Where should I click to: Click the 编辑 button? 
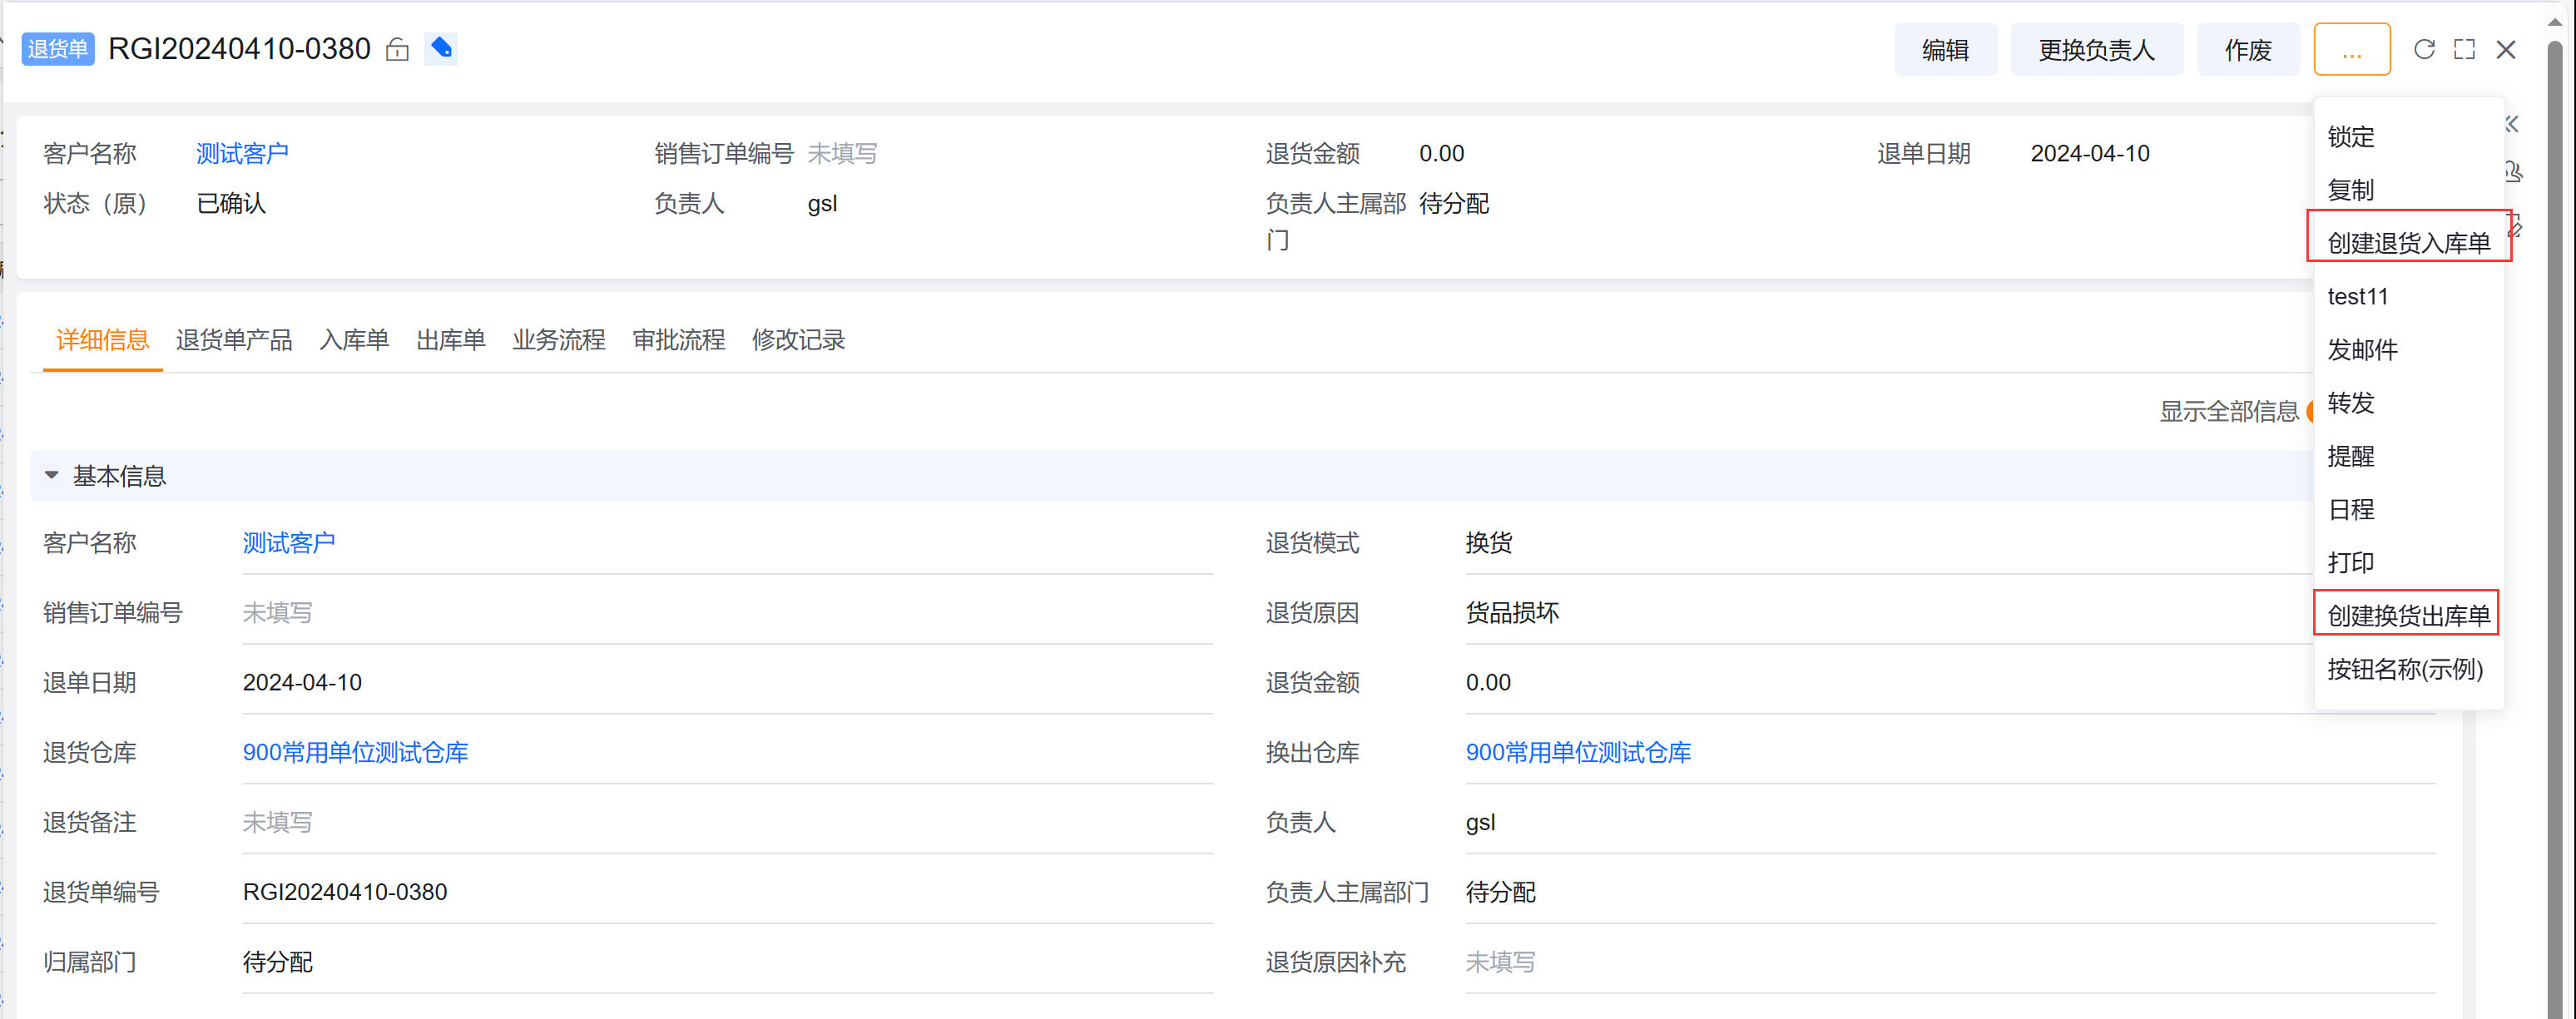pyautogui.click(x=1945, y=48)
